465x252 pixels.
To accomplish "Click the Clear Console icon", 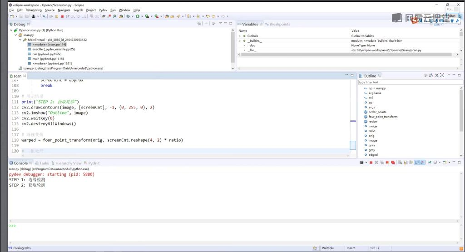I will coord(400,163).
